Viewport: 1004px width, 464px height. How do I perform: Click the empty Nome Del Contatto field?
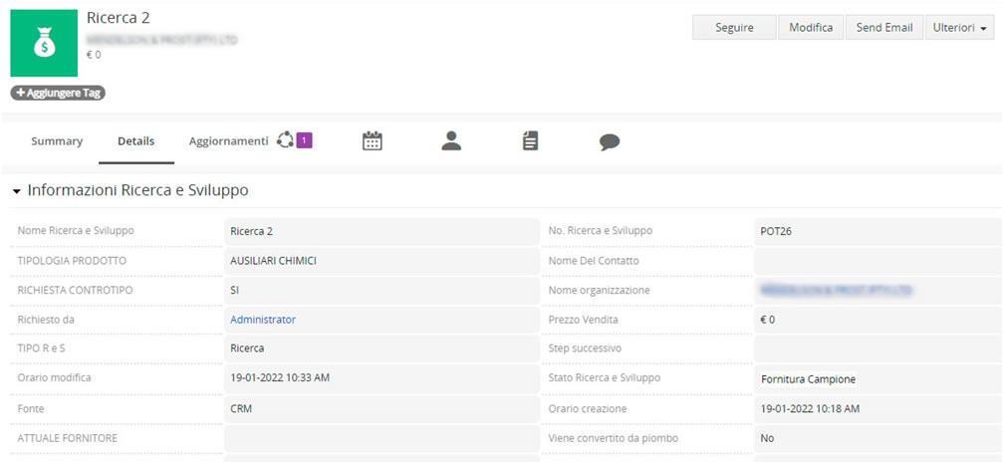878,261
